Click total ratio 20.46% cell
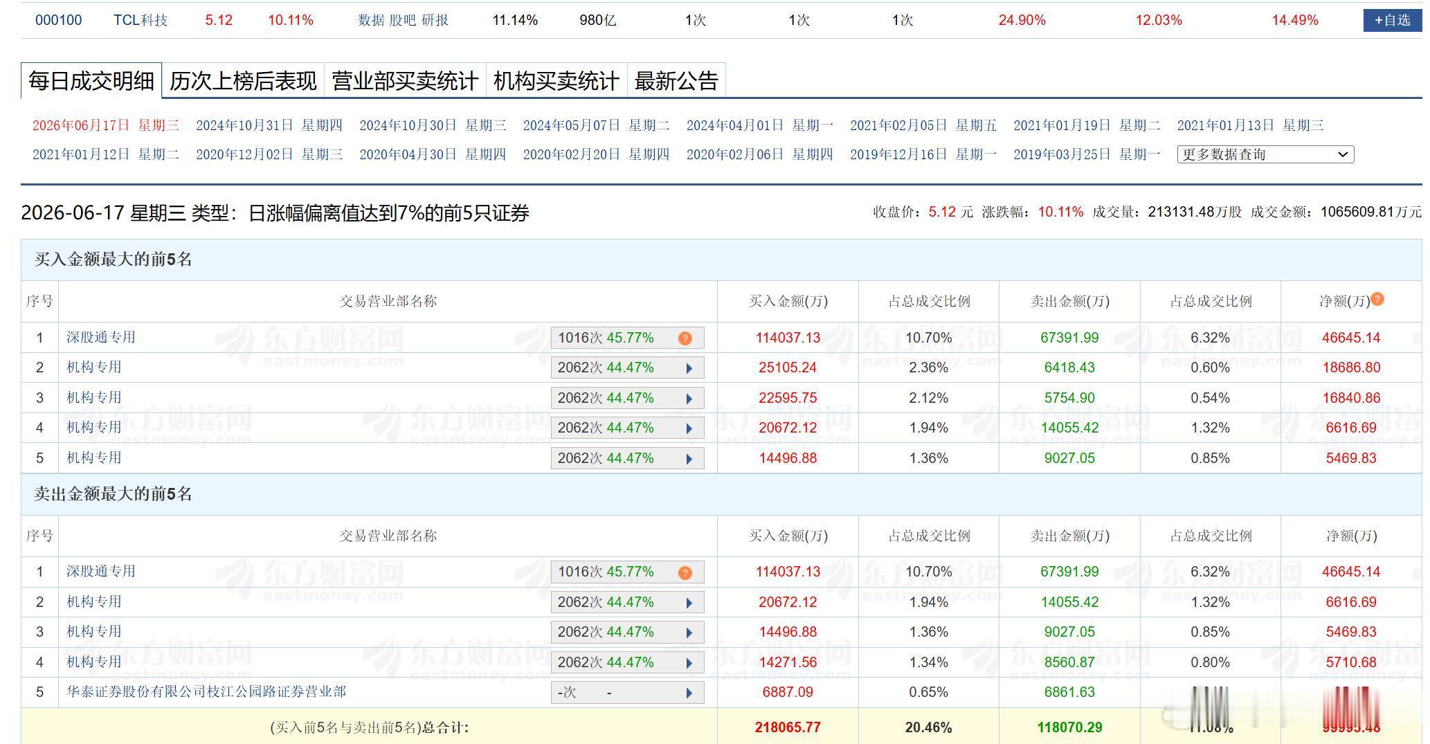This screenshot has width=1430, height=744. click(x=928, y=727)
